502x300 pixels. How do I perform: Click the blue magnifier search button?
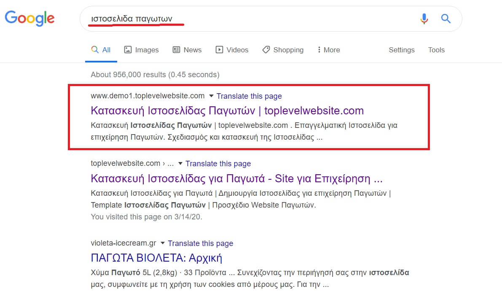pos(446,19)
